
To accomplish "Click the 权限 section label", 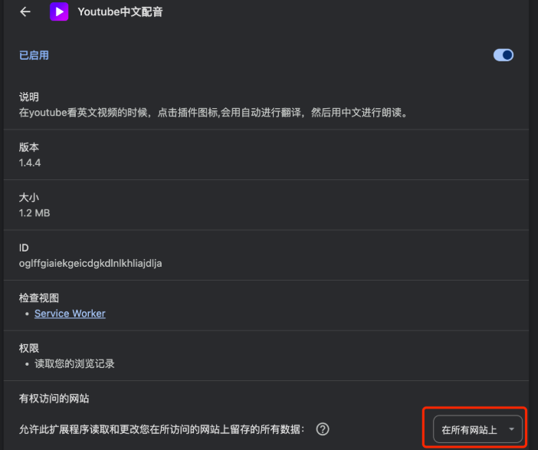I will tap(29, 348).
